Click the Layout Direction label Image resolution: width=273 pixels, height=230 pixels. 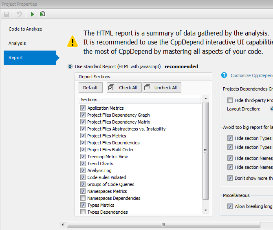[244, 109]
